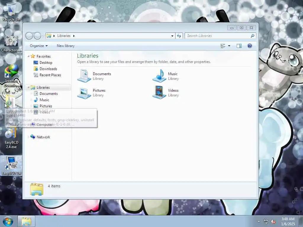Select Libraries node in navigation pane
303x227 pixels.
coord(43,87)
